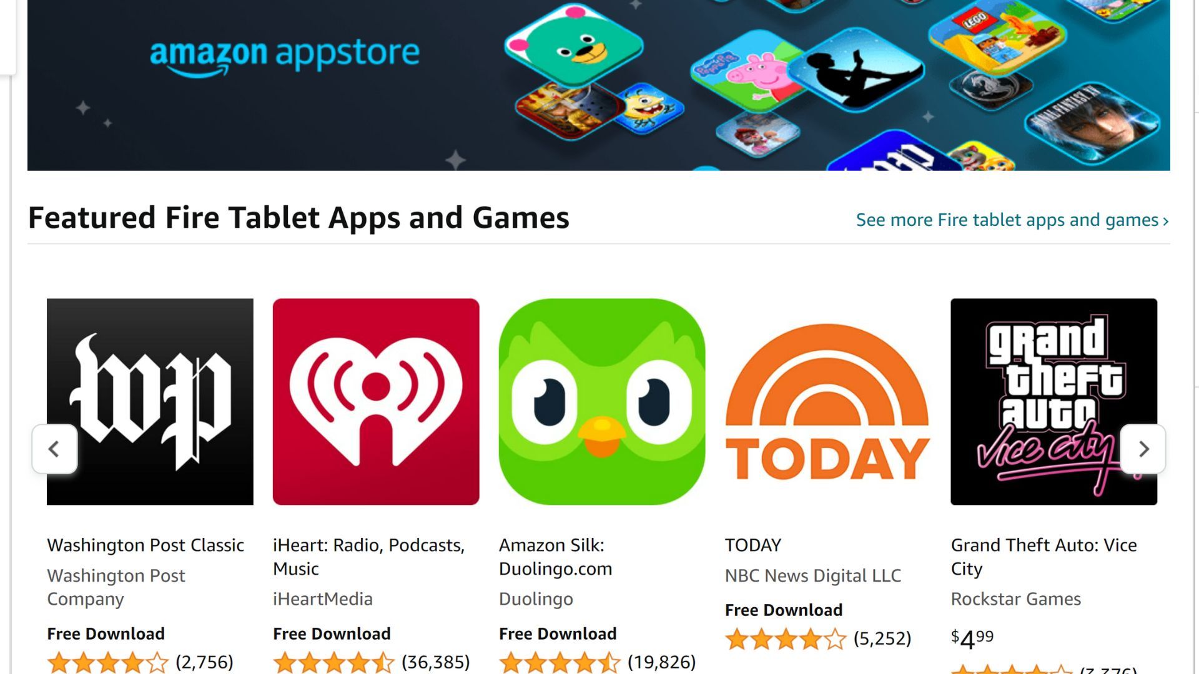
Task: Open Amazon Silk: Duolingo.com title link
Action: 556,557
